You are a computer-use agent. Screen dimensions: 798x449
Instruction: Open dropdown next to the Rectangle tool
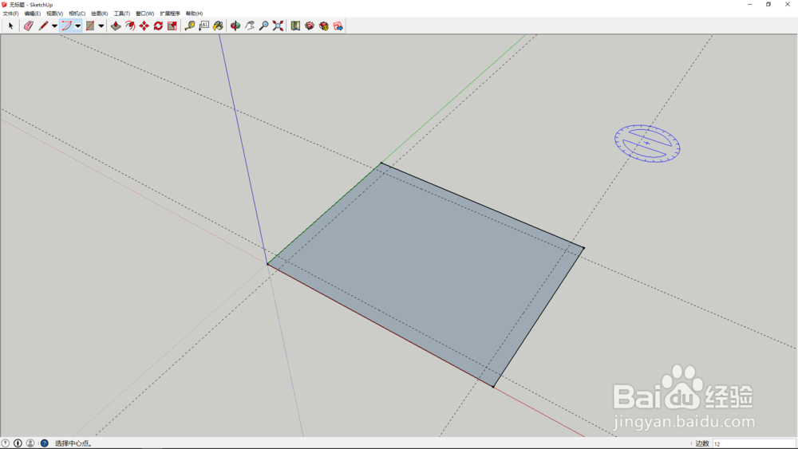(101, 26)
